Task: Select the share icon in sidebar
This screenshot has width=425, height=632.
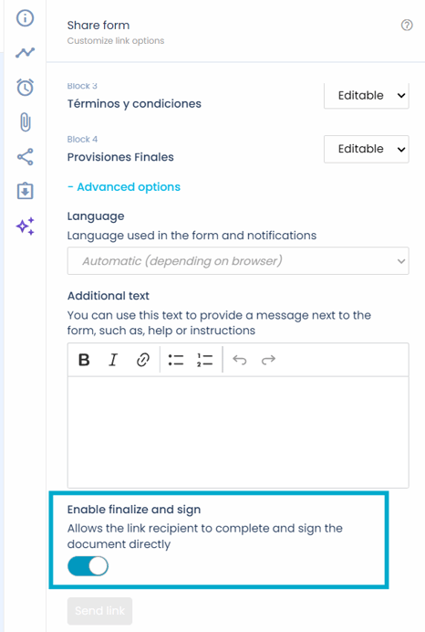Action: [25, 157]
